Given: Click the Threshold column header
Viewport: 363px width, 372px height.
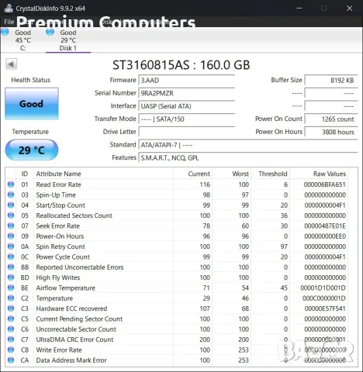Looking at the screenshot, I should [273, 174].
